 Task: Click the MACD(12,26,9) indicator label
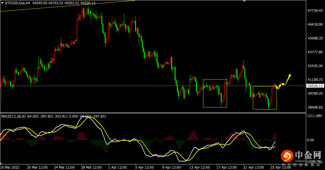(x=14, y=116)
